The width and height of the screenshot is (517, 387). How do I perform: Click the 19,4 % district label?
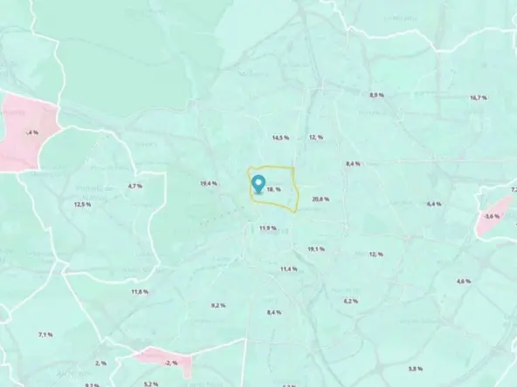tap(209, 183)
